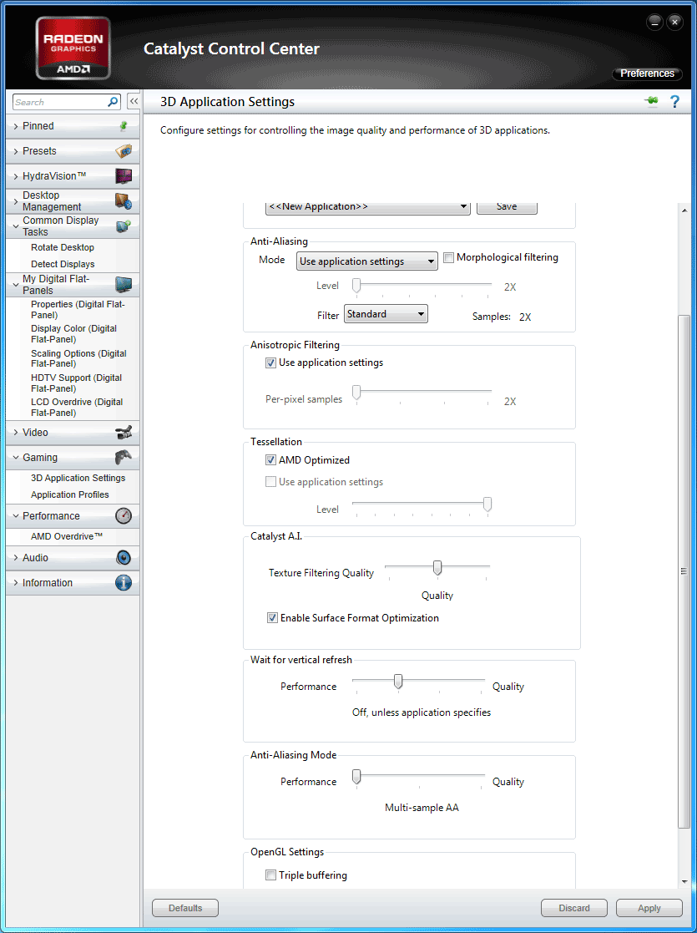
Task: Click the Anti-Aliasing Mode Performance/Quality slider handle
Action: [356, 777]
